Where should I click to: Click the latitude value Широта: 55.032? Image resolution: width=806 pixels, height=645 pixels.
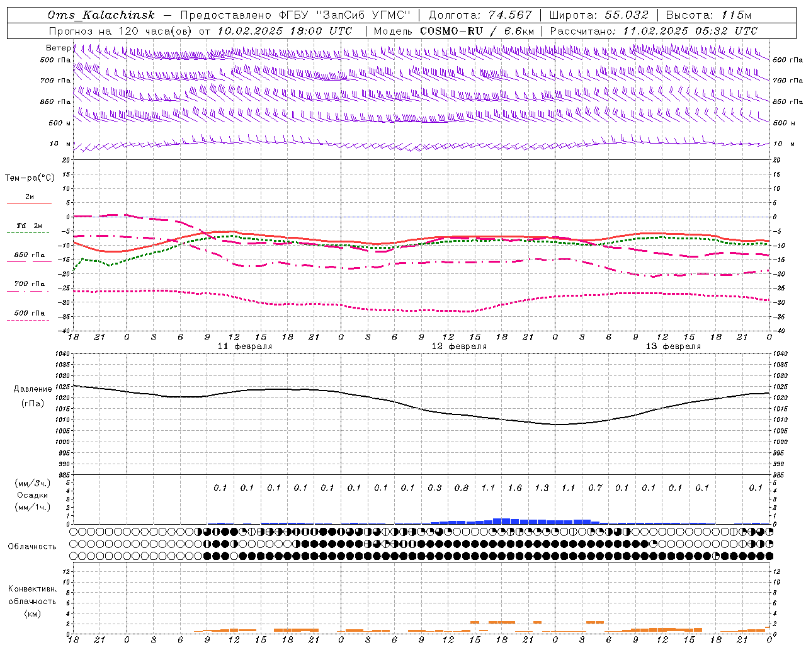[x=599, y=15]
